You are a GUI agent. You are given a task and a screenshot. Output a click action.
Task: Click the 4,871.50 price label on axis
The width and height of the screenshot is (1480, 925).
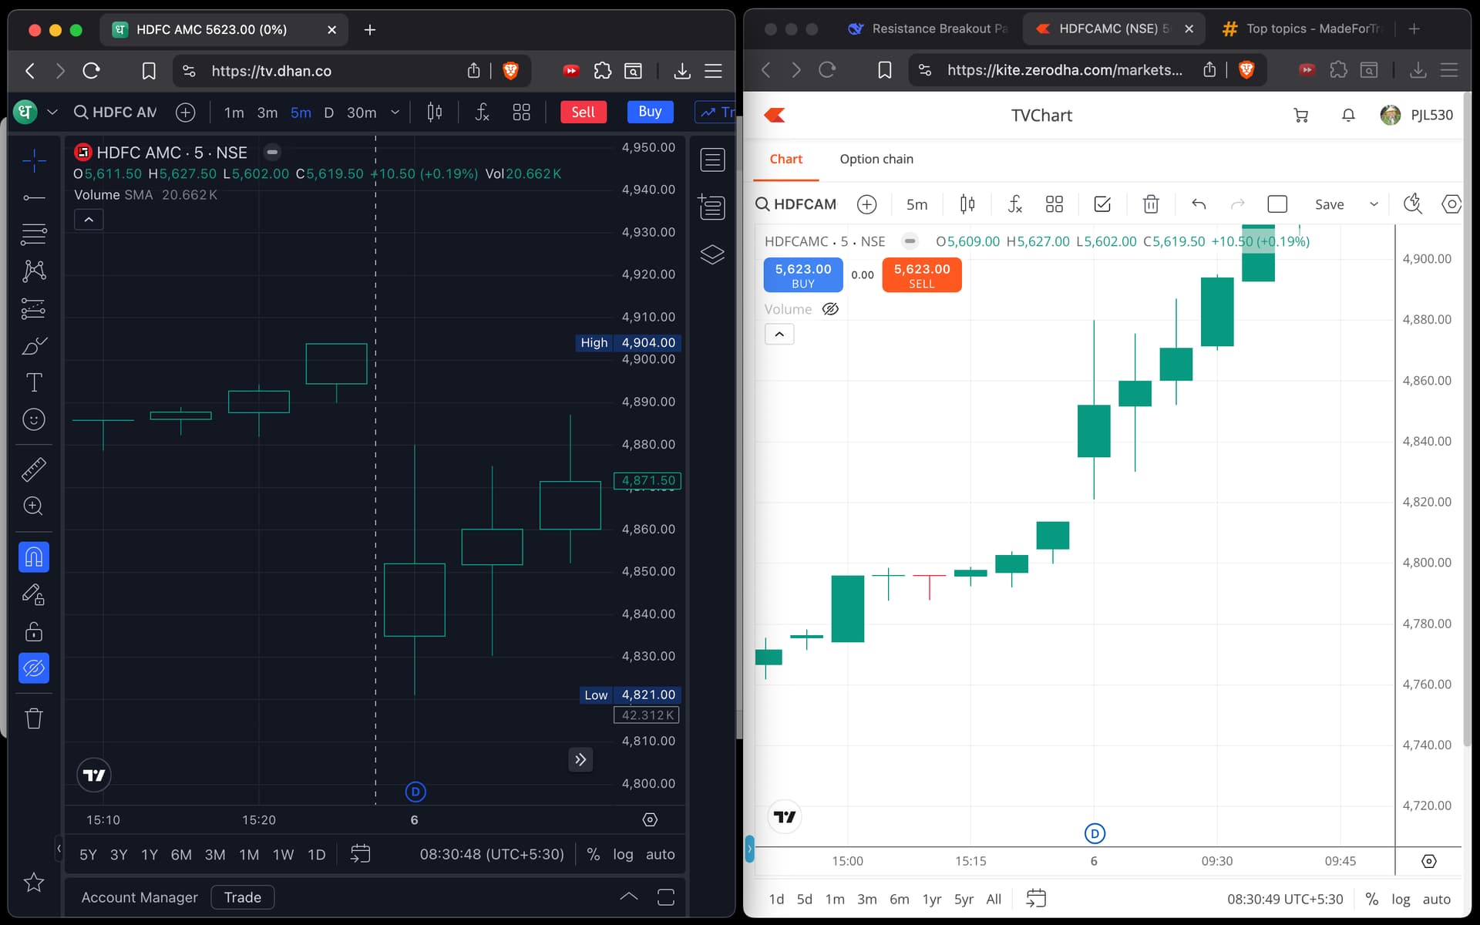tap(647, 480)
